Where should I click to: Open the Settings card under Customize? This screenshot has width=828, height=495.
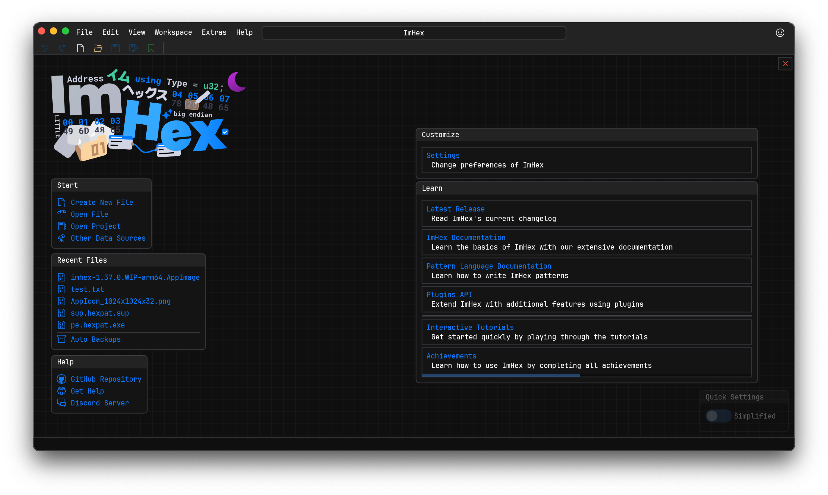coord(586,160)
